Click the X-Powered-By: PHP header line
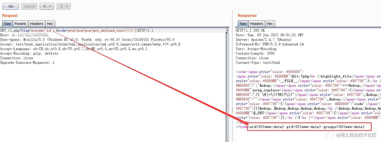 [x=270, y=44]
